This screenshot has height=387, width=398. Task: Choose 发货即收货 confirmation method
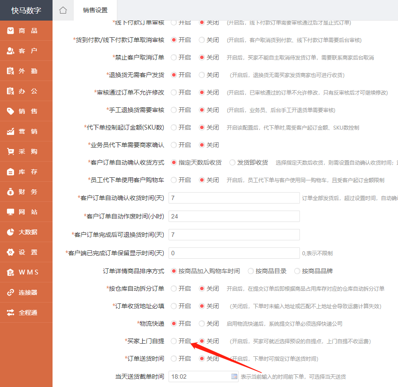[232, 162]
